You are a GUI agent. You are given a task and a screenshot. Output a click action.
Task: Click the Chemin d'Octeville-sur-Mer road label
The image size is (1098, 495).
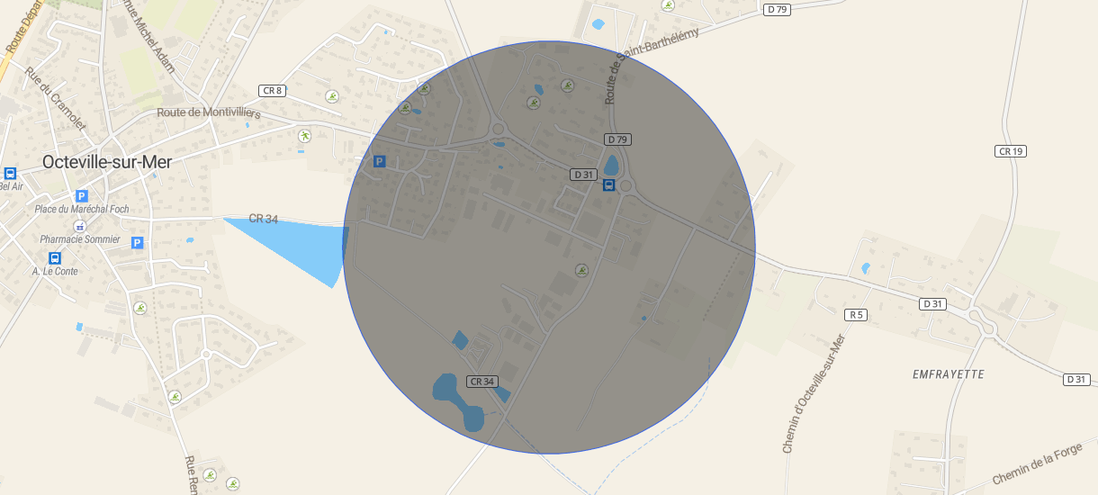[x=814, y=393]
